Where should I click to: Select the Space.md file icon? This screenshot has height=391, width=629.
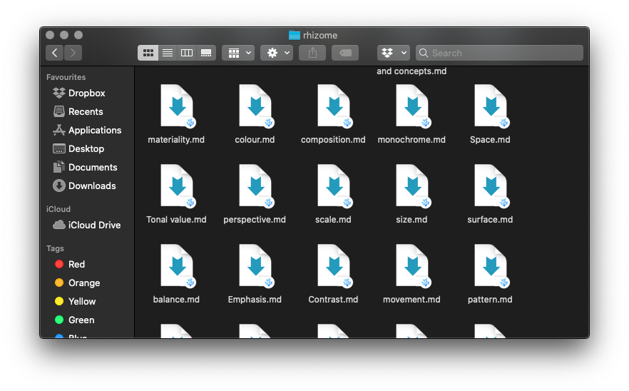[491, 106]
